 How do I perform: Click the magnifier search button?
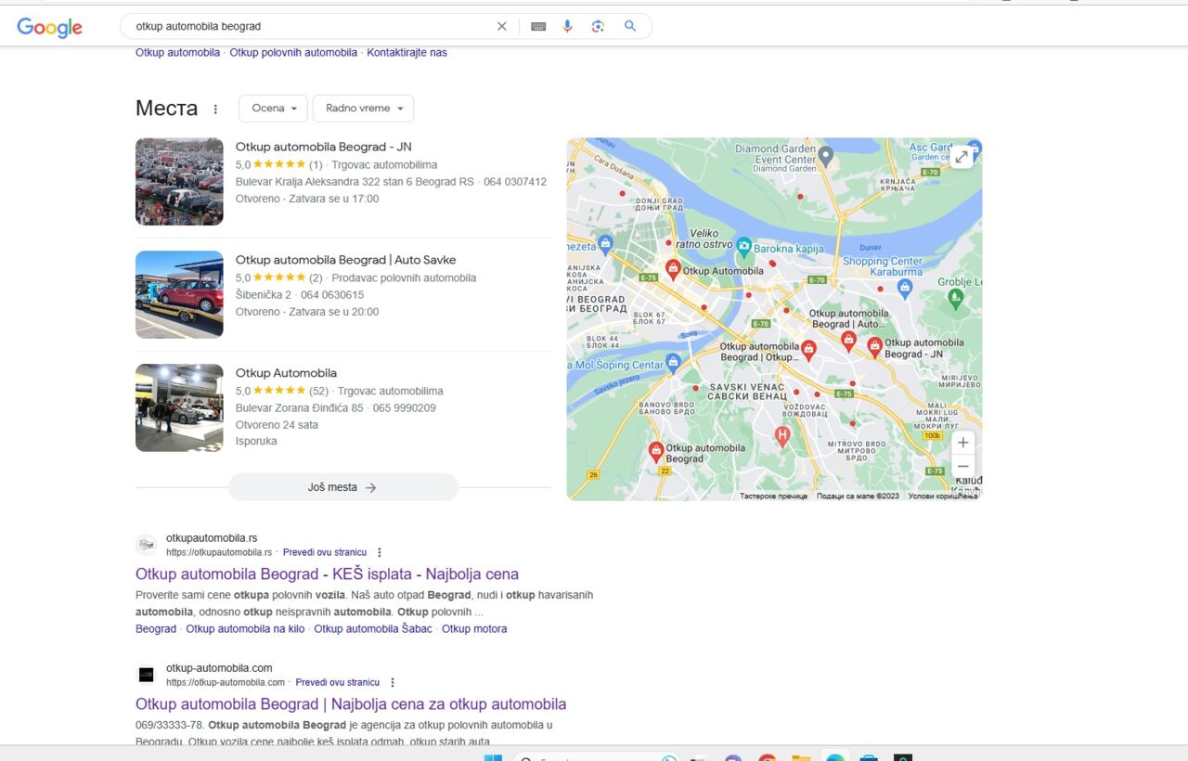(x=630, y=26)
